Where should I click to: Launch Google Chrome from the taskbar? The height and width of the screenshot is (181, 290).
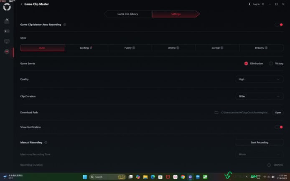click(x=183, y=177)
